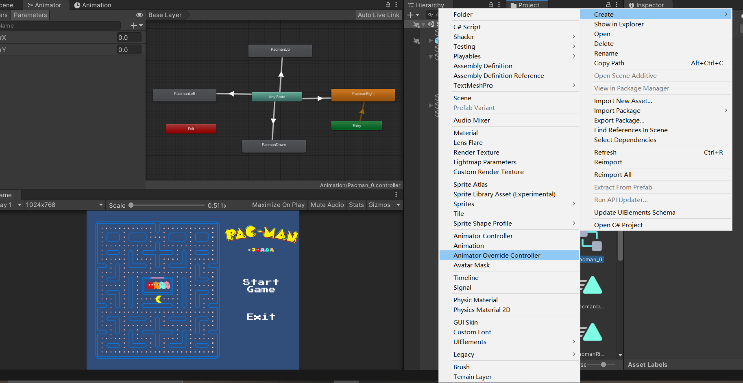The width and height of the screenshot is (743, 383).
Task: Expand the TextMeshPro submenu
Action: (x=509, y=85)
